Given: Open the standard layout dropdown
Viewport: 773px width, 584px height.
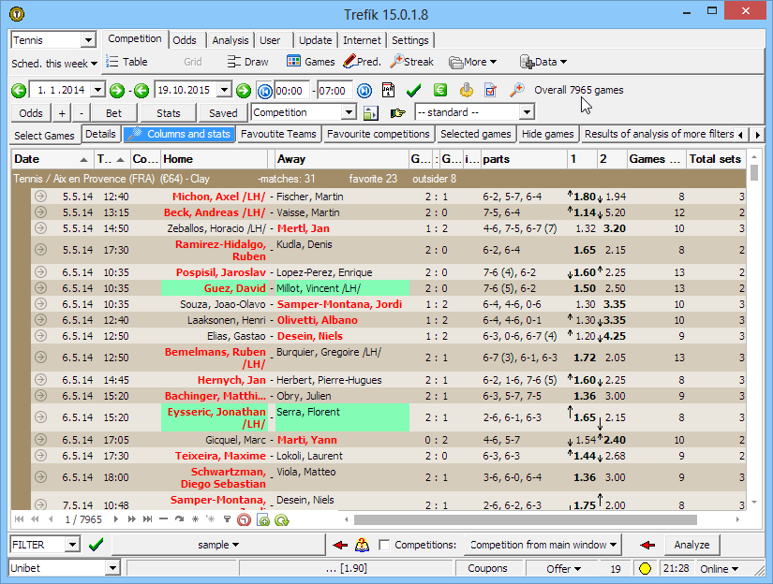Looking at the screenshot, I should tap(526, 112).
